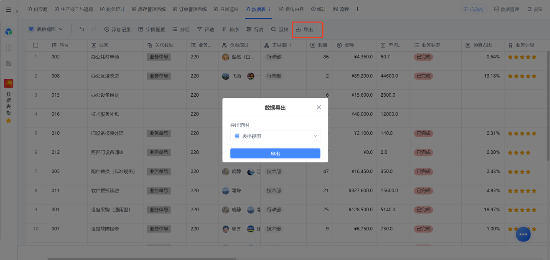Undo the last action in toolbar
Viewport: 550px width, 260px height.
point(81,29)
